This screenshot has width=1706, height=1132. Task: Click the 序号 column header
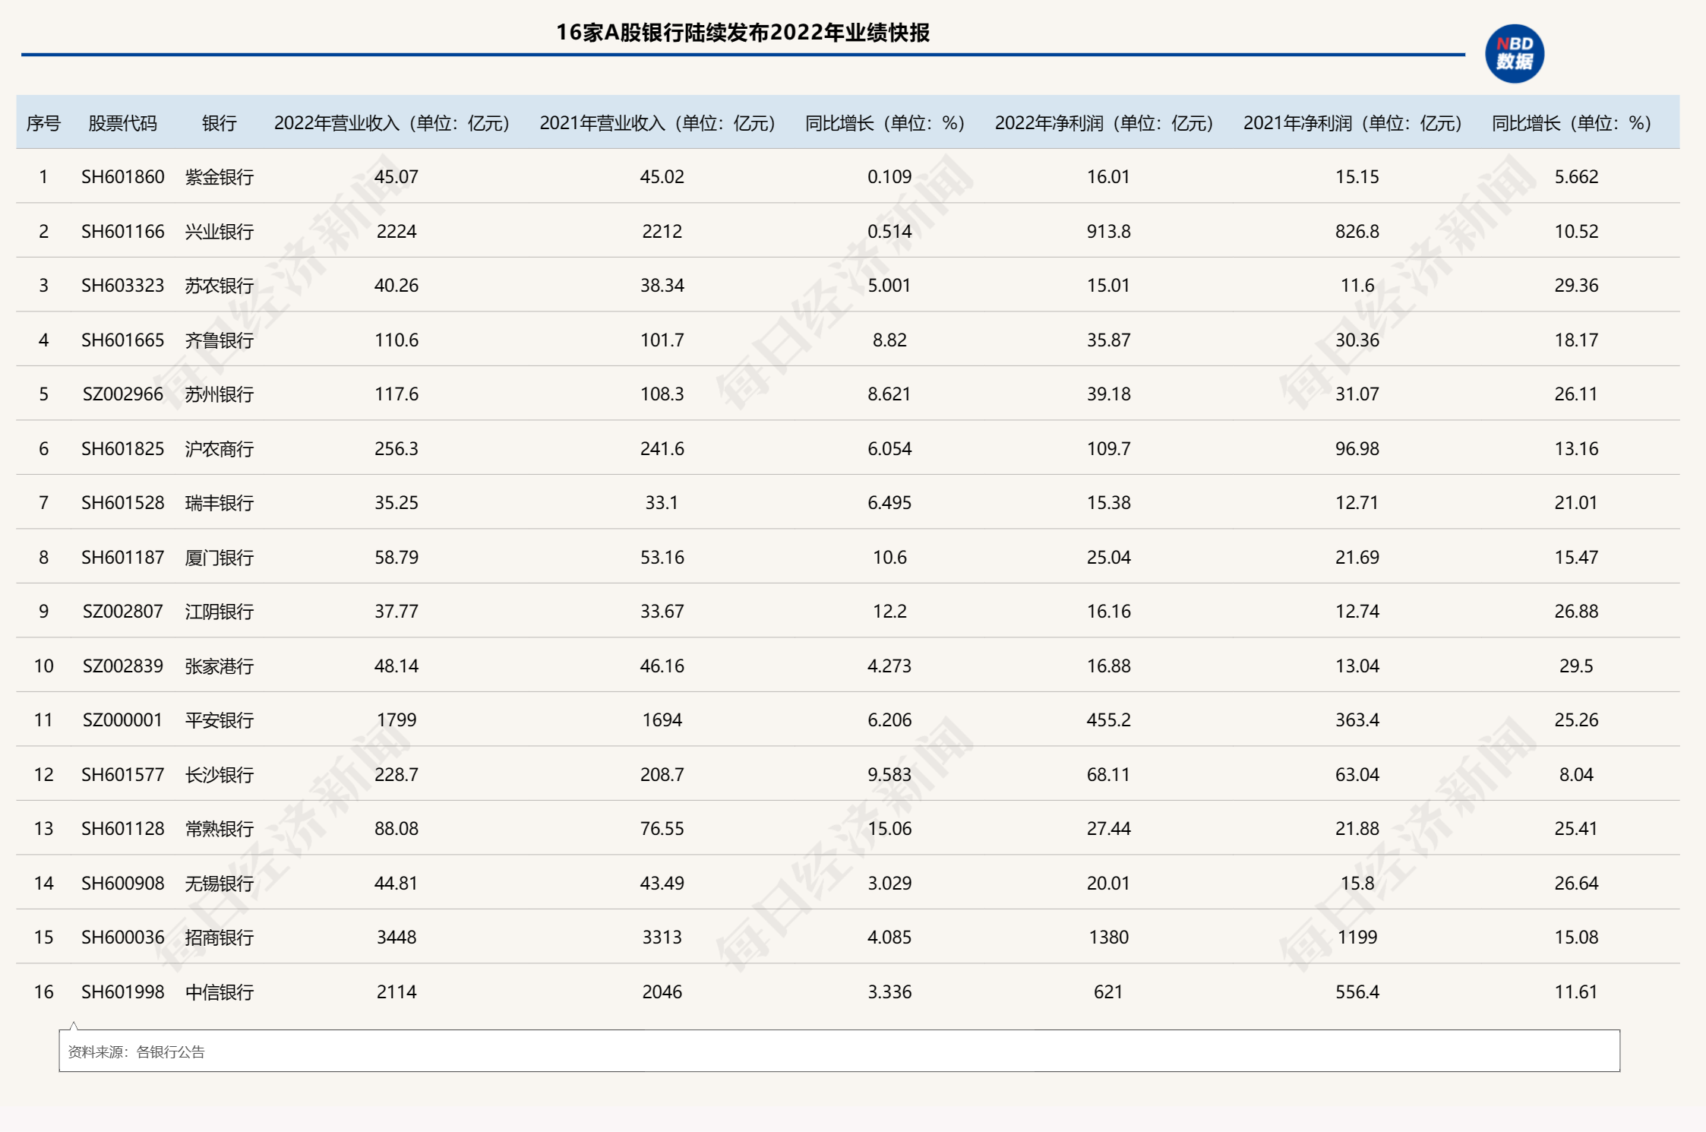pyautogui.click(x=43, y=123)
